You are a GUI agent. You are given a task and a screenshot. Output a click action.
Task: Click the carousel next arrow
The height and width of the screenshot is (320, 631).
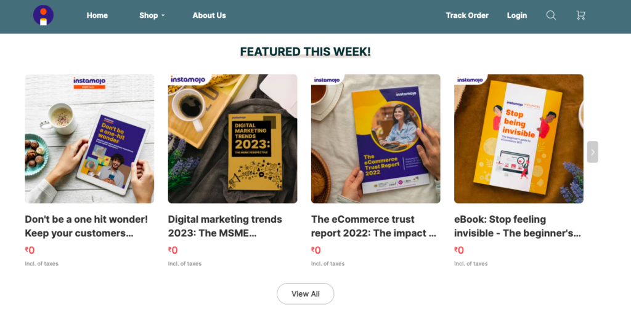[593, 151]
